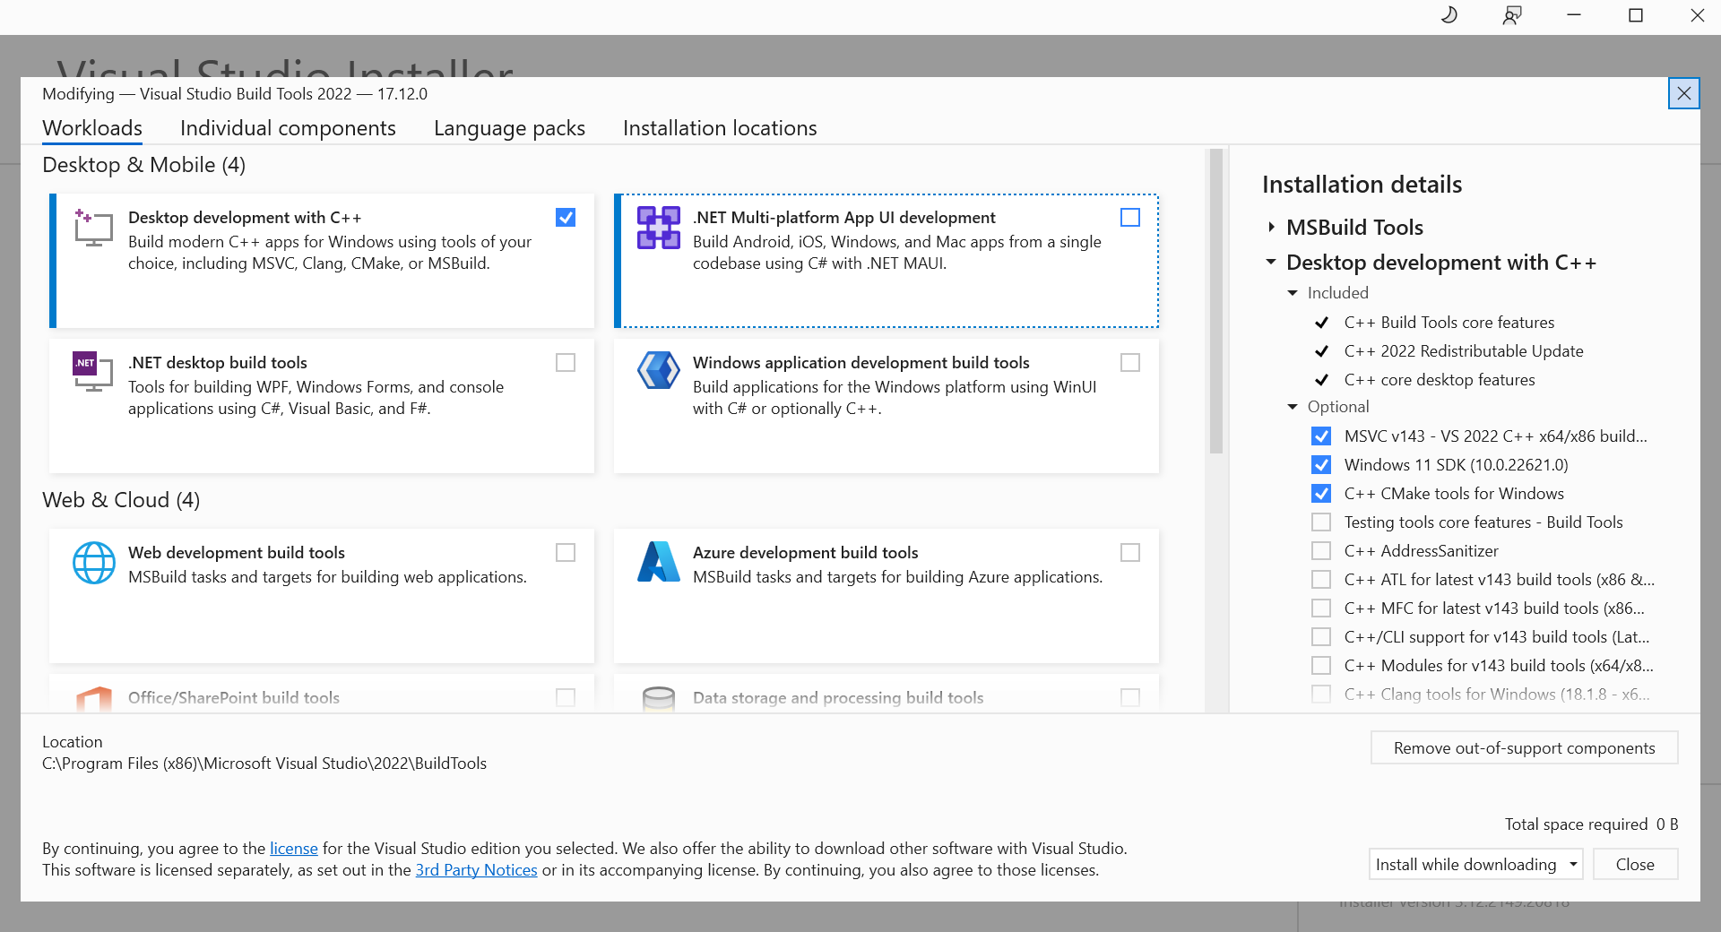Viewport: 1721px width, 932px height.
Task: Open the Install while downloading dropdown
Action: 1573,865
